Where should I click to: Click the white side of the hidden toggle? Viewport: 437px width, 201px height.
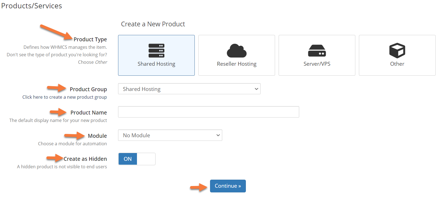coord(146,159)
